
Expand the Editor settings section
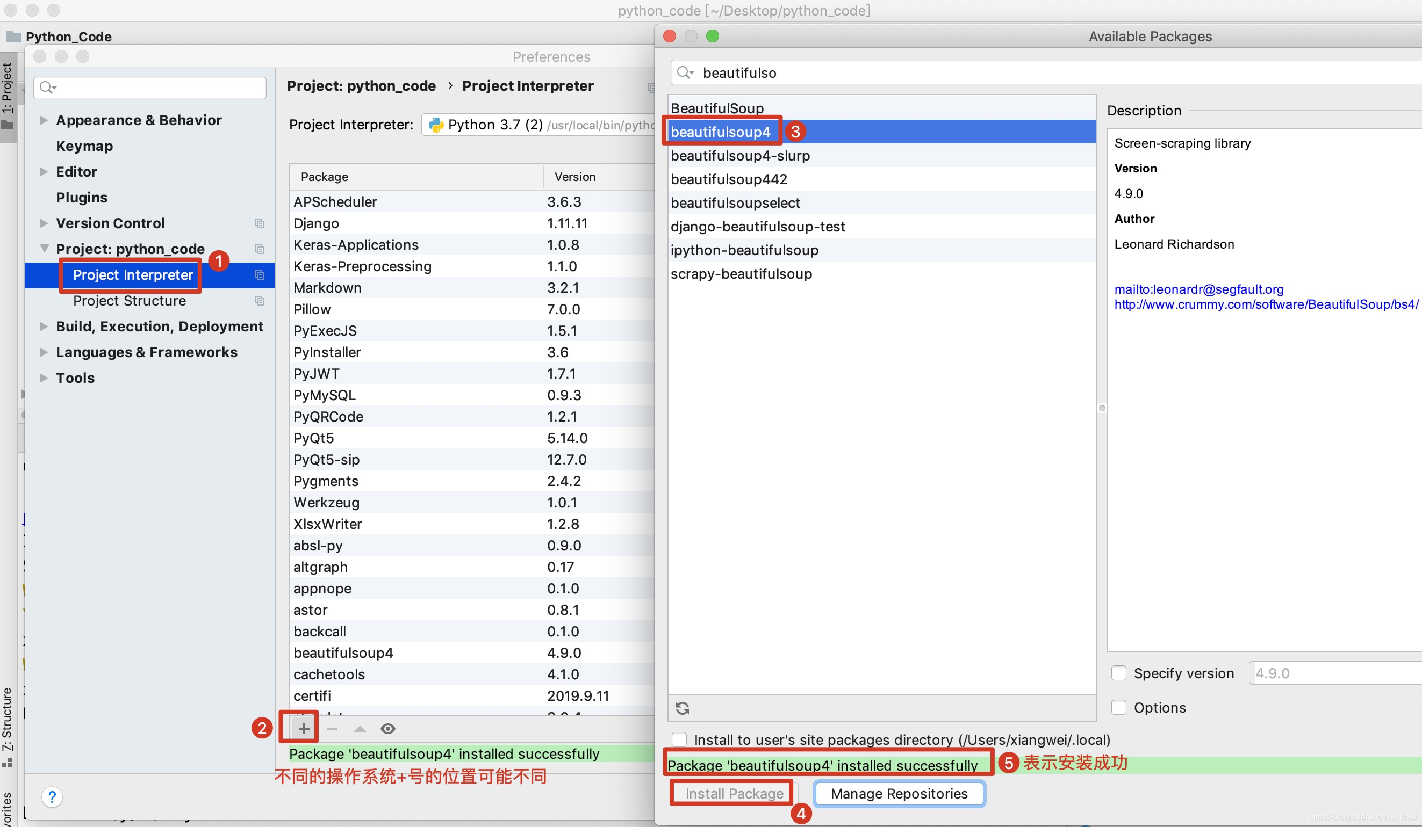click(44, 172)
